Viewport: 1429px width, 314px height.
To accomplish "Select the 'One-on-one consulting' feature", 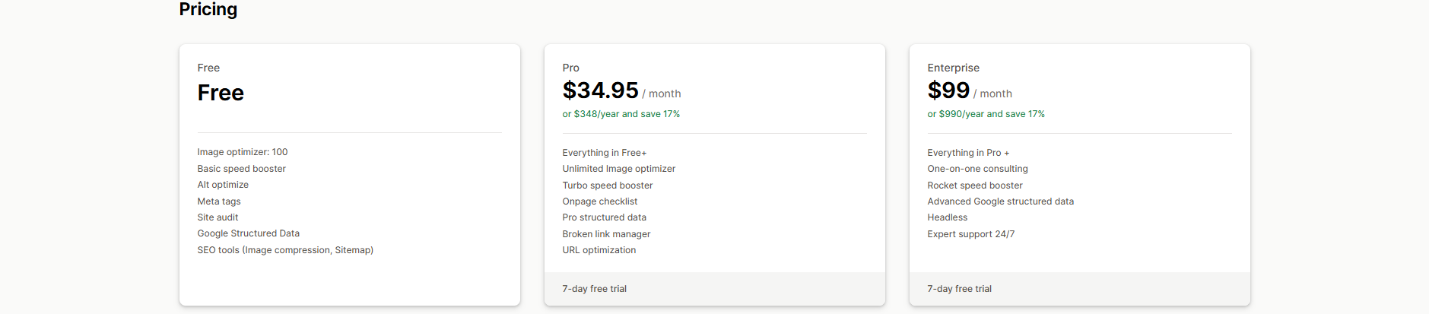I will point(977,169).
